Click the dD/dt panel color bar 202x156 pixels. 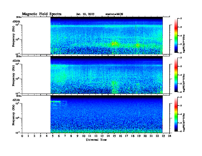(176, 75)
